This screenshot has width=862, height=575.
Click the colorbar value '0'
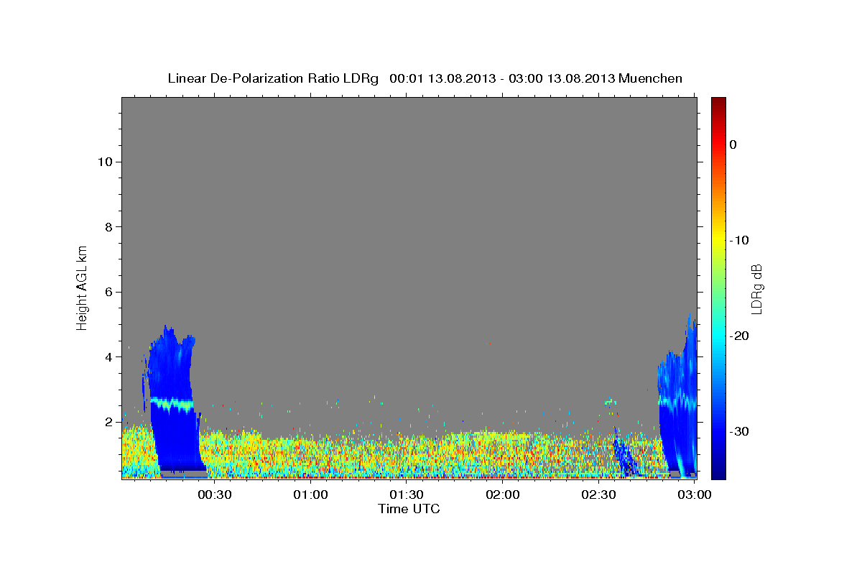[733, 144]
